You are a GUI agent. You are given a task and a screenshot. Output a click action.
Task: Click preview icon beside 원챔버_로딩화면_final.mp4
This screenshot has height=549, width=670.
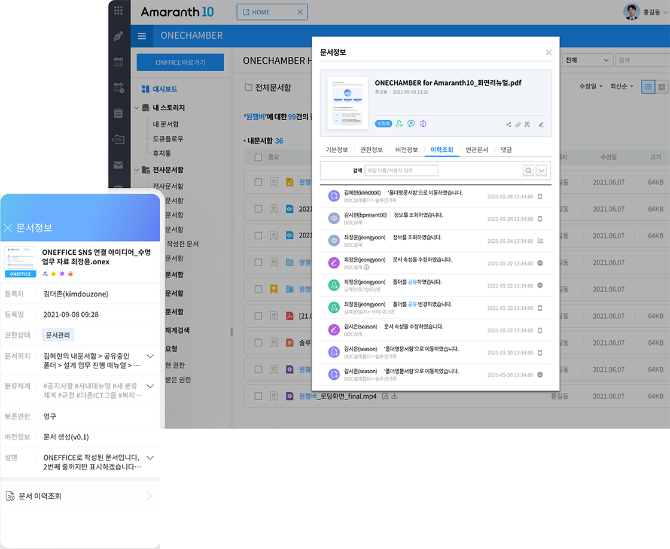[385, 396]
